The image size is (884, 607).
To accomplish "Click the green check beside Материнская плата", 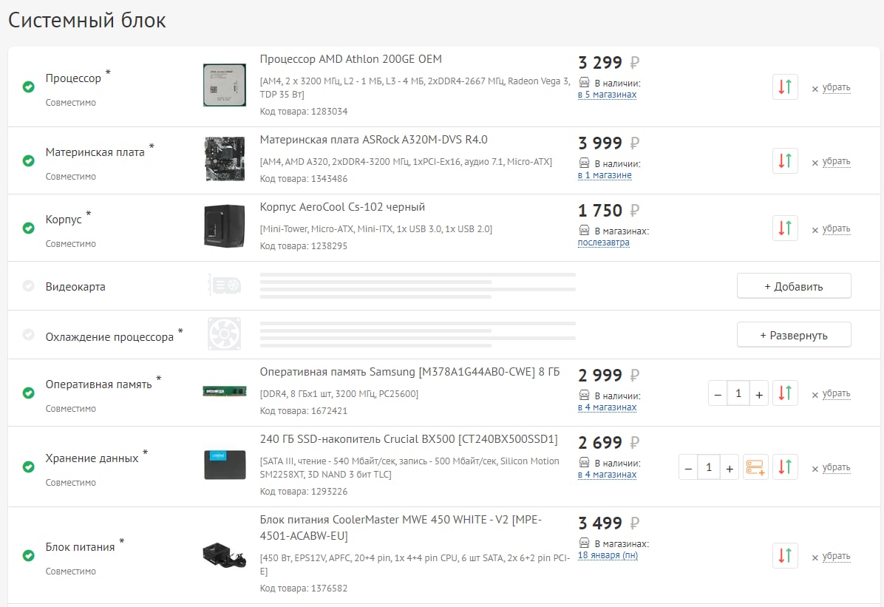I will coord(28,160).
